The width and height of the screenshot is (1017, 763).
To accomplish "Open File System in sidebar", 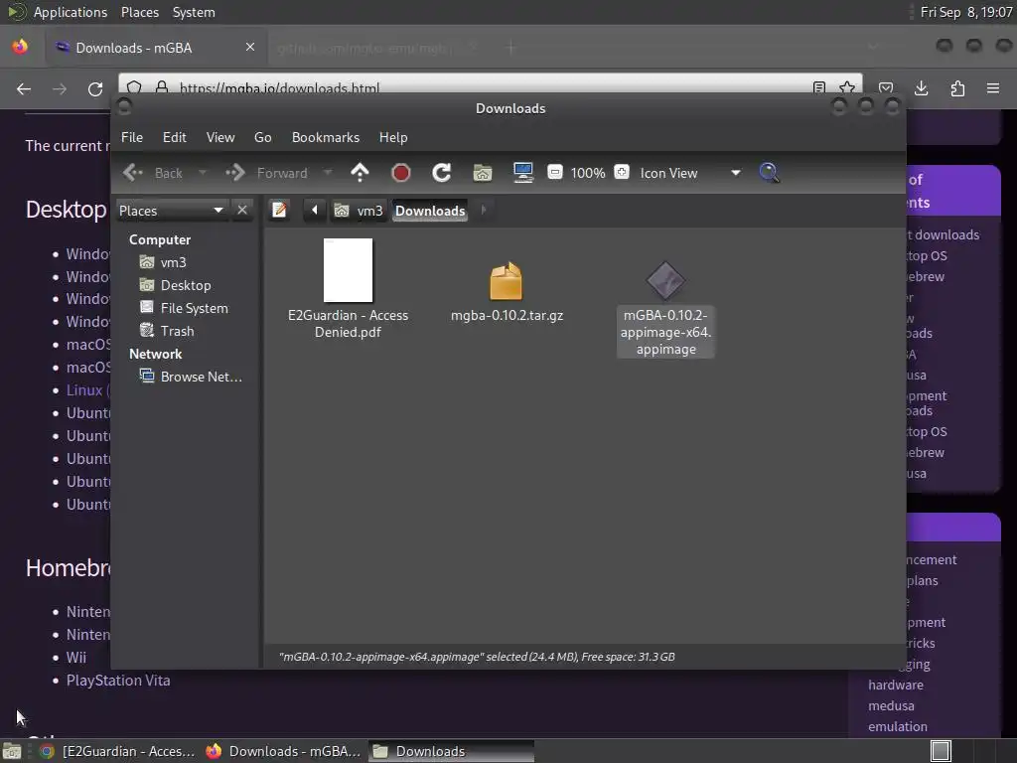I will coord(184,308).
